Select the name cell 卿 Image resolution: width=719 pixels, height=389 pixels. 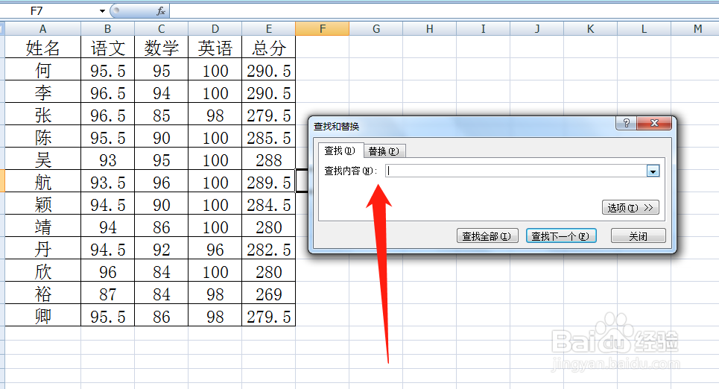[42, 315]
